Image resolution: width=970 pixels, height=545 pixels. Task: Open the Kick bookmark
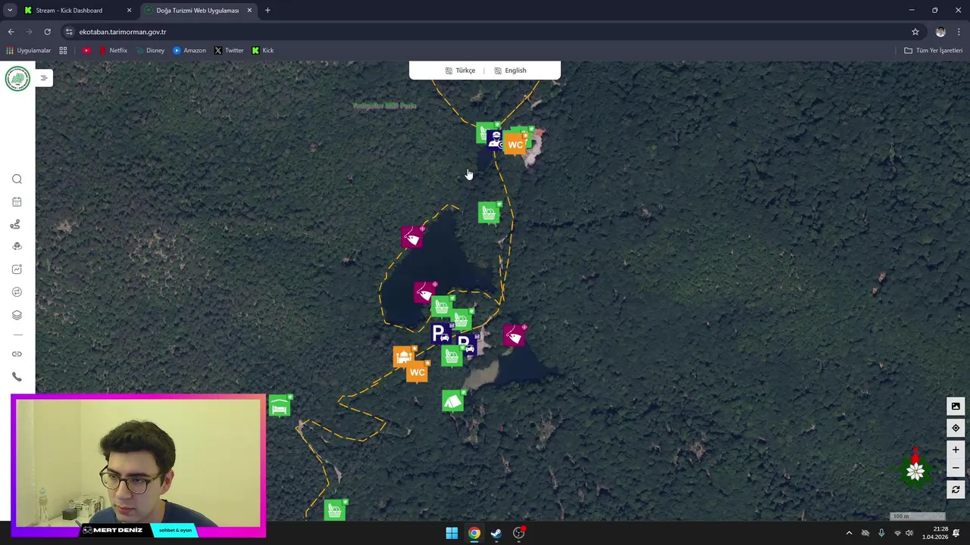tap(263, 51)
